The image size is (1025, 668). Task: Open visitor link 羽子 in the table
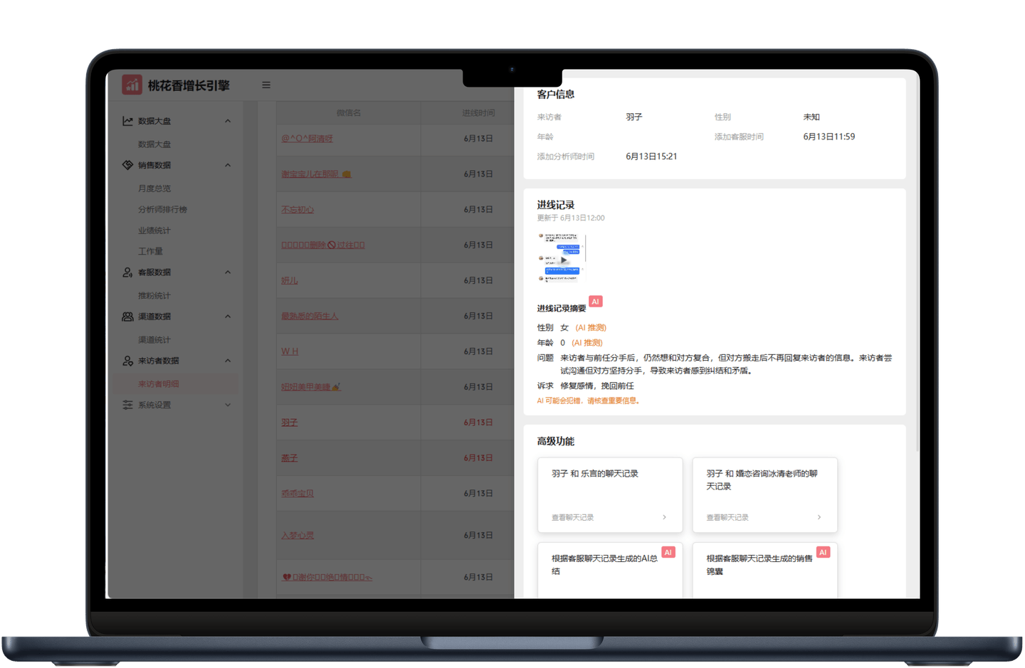289,423
